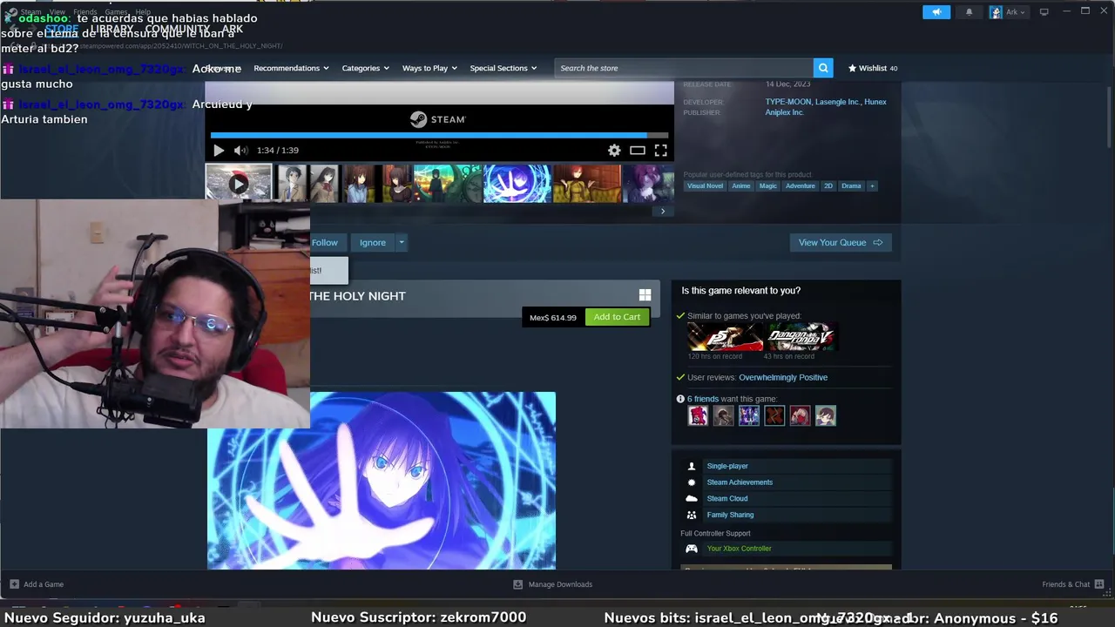Open the Steam menu in menu bar
The height and width of the screenshot is (627, 1115).
point(30,12)
